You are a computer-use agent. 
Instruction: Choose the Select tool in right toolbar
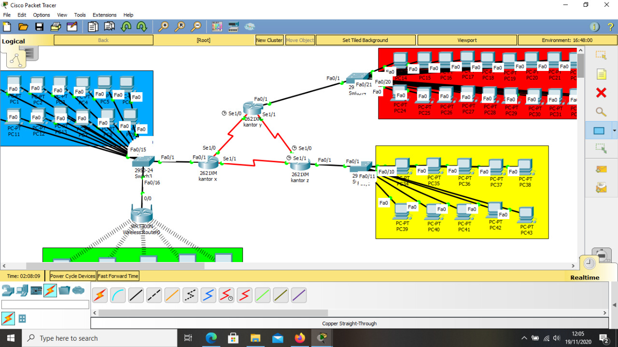click(601, 55)
